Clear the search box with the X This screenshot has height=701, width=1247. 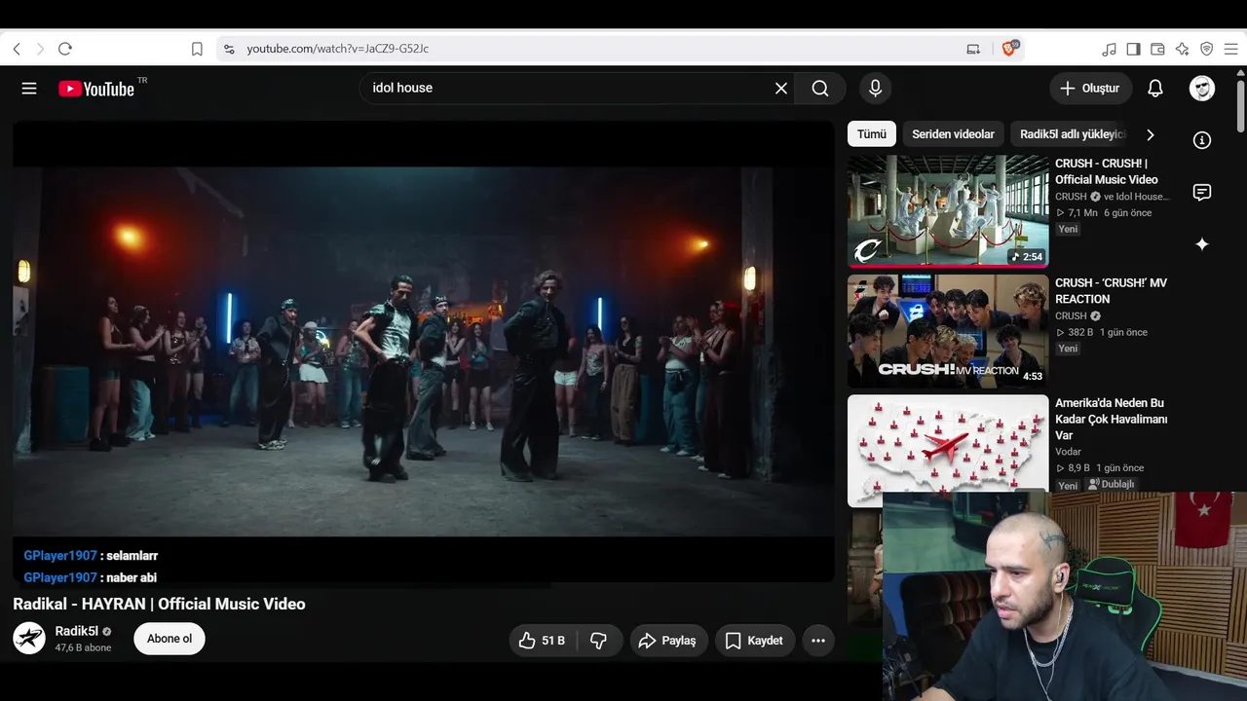coord(781,89)
